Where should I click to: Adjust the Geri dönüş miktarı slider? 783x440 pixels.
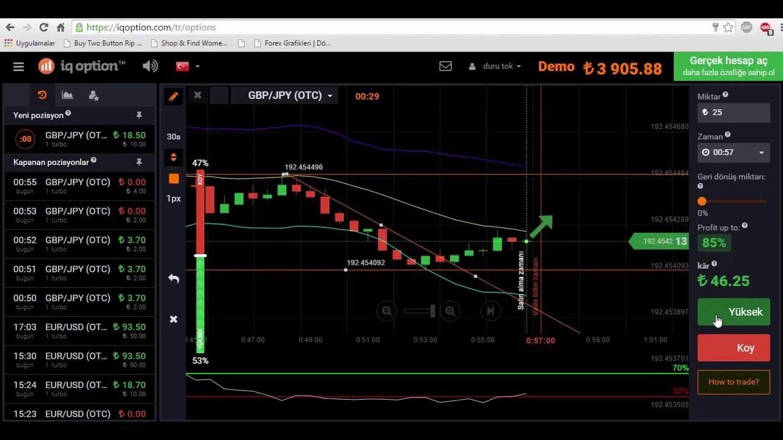(702, 201)
